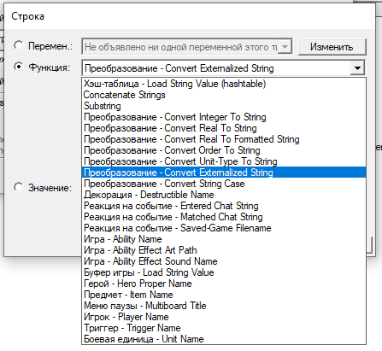Choose Concatenate Strings from the list

pos(224,95)
